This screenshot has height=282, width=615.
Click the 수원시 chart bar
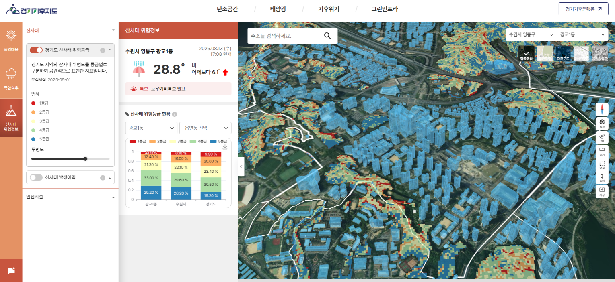tap(181, 175)
